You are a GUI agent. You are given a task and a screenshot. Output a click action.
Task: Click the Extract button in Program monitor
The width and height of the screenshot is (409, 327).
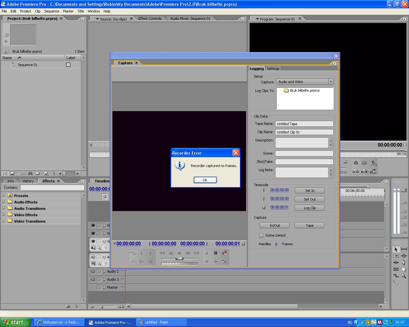point(364,171)
